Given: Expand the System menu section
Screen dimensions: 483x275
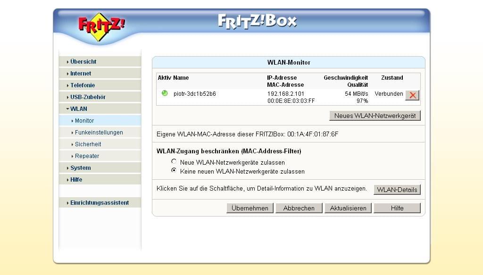Looking at the screenshot, I should tap(80, 168).
